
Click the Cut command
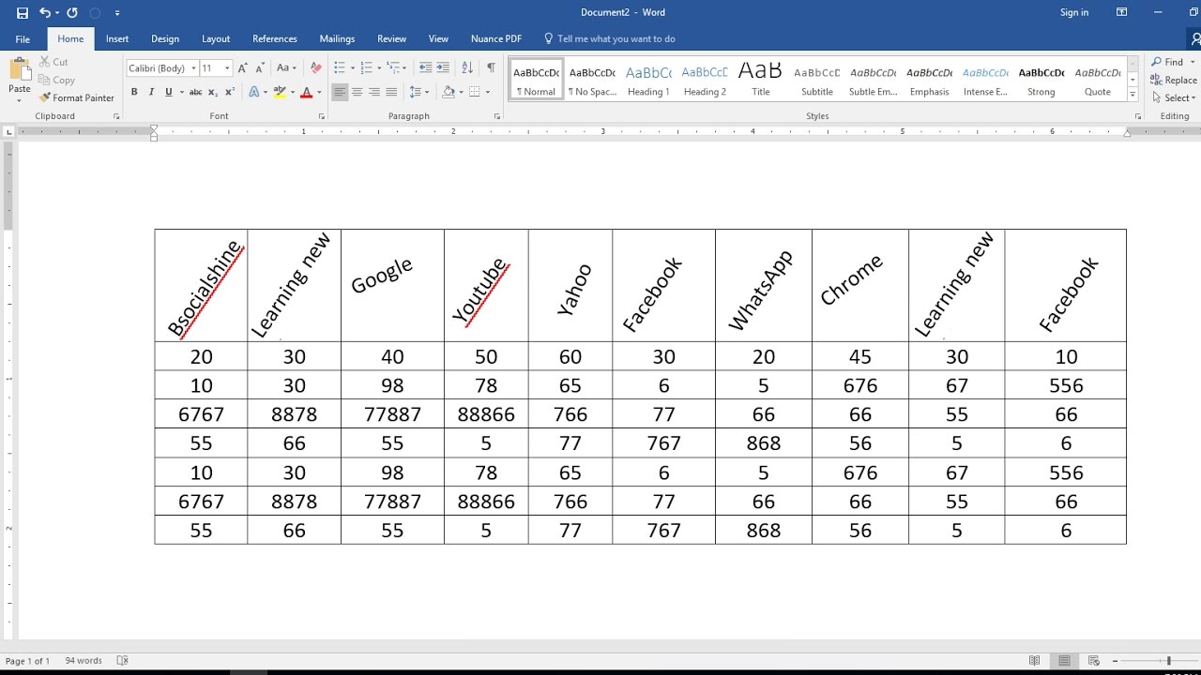53,62
